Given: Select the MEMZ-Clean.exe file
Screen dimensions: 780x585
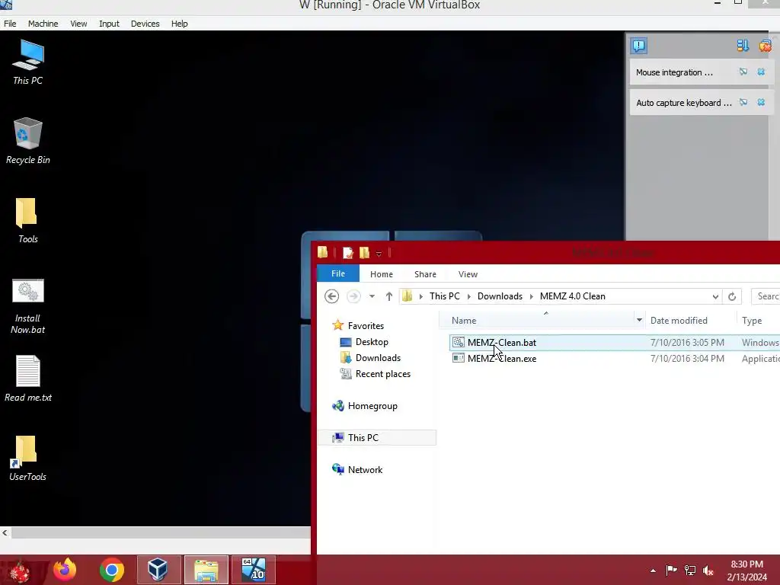Looking at the screenshot, I should tap(501, 358).
